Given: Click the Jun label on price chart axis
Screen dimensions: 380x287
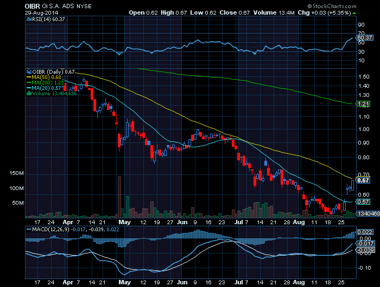Looking at the screenshot, I should coord(182,222).
